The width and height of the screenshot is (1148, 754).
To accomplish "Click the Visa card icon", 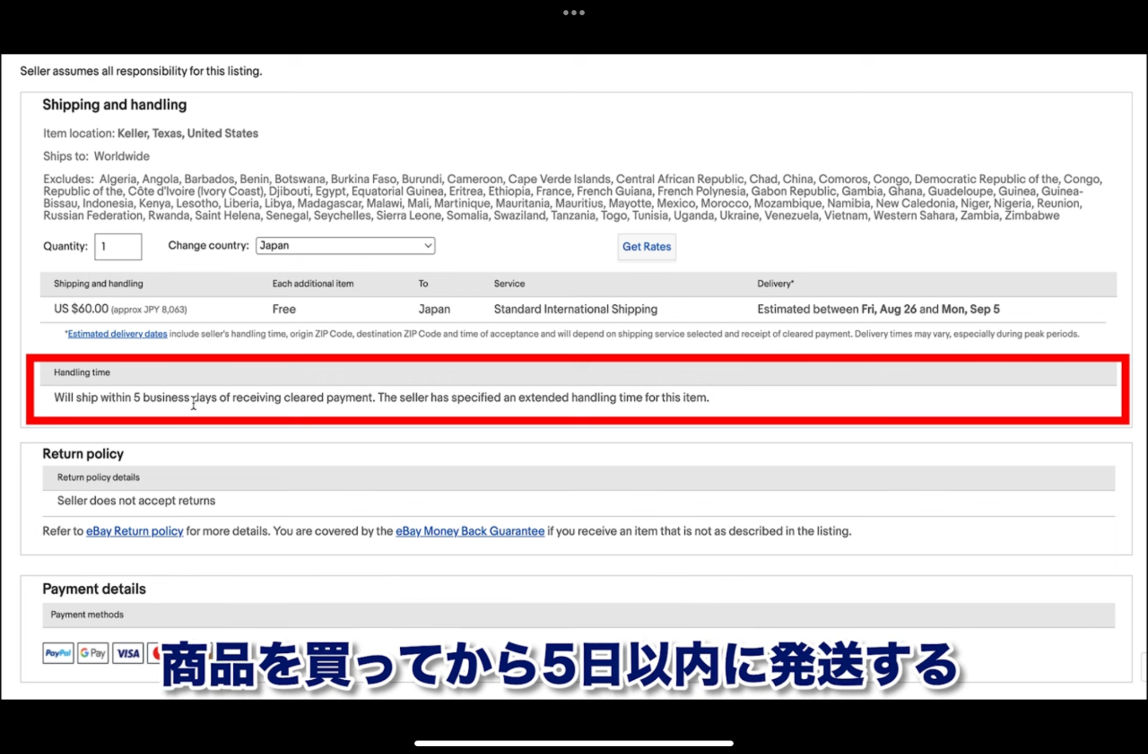I will click(x=127, y=653).
